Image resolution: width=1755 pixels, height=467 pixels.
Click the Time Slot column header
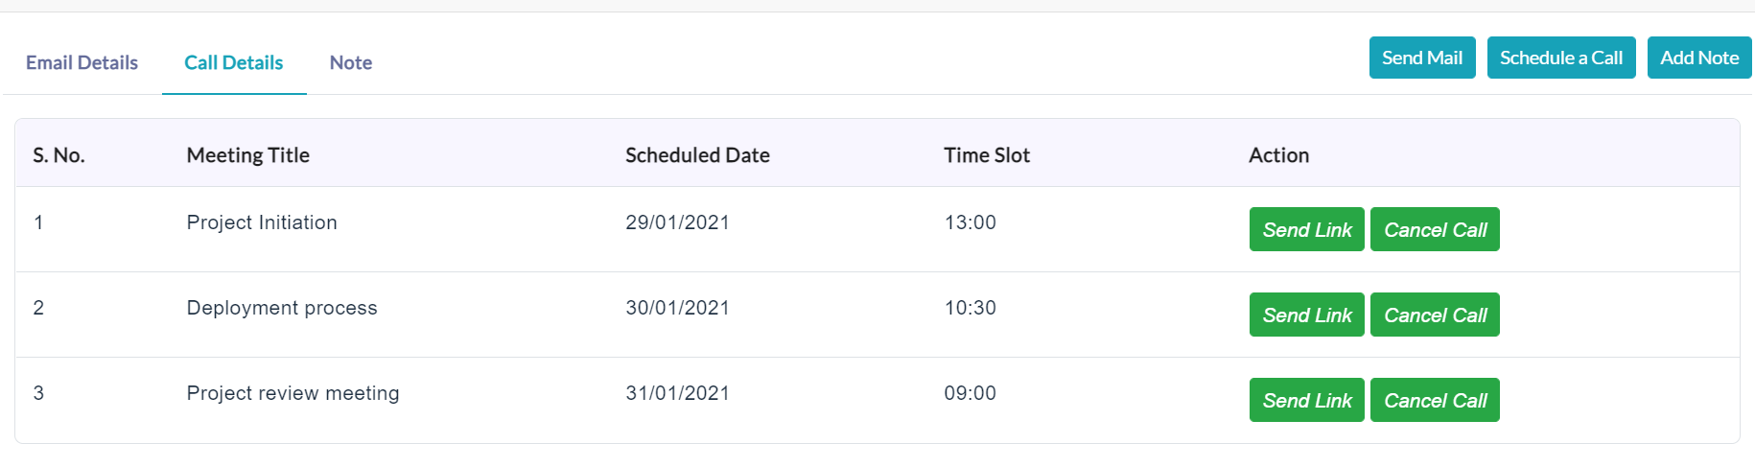pyautogui.click(x=987, y=155)
